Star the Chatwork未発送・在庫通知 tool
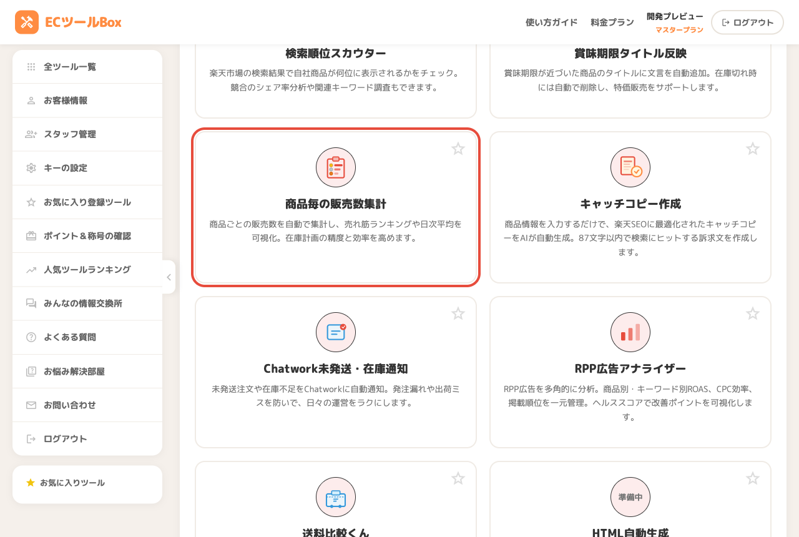 click(458, 313)
